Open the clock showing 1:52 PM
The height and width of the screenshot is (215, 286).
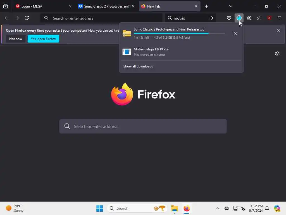click(256, 208)
